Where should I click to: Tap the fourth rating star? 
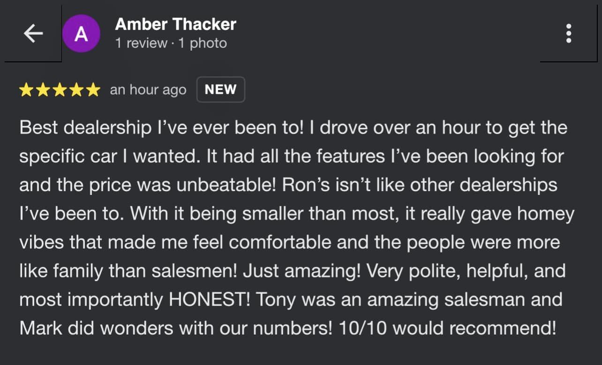click(76, 90)
